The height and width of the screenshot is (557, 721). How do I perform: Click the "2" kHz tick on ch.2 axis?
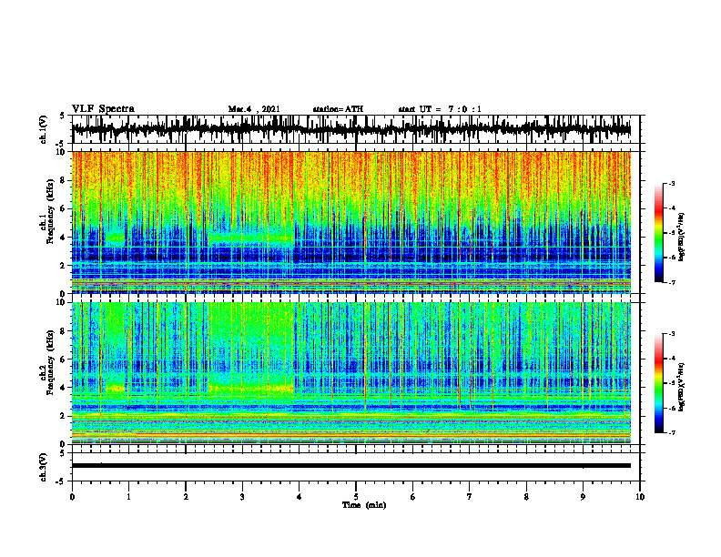pos(64,416)
